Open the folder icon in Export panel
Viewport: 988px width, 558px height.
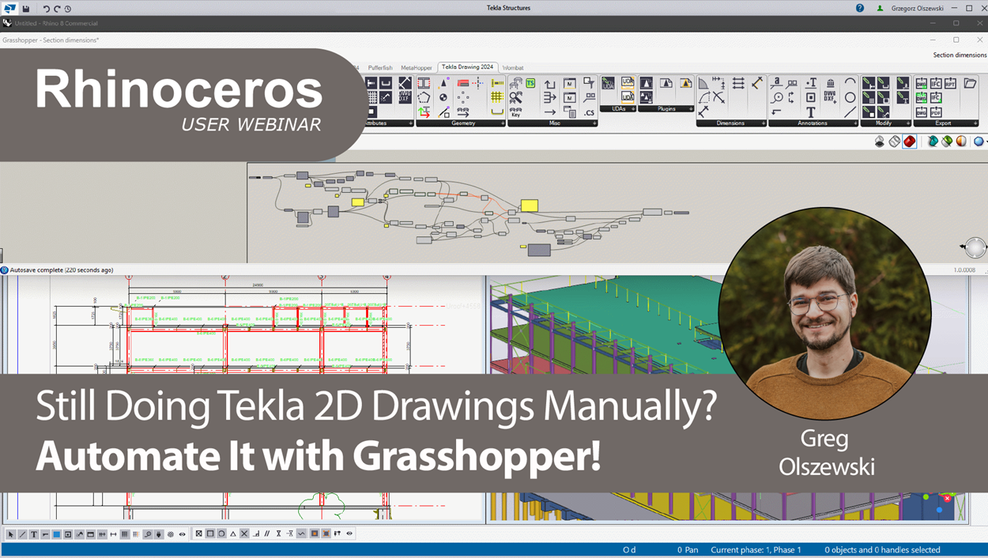pos(970,83)
